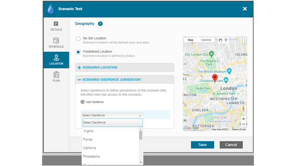Select the Location sidebar tab
The height and width of the screenshot is (166, 296).
tap(56, 60)
